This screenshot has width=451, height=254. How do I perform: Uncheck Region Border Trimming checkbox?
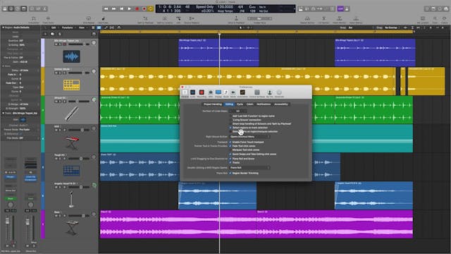230,173
